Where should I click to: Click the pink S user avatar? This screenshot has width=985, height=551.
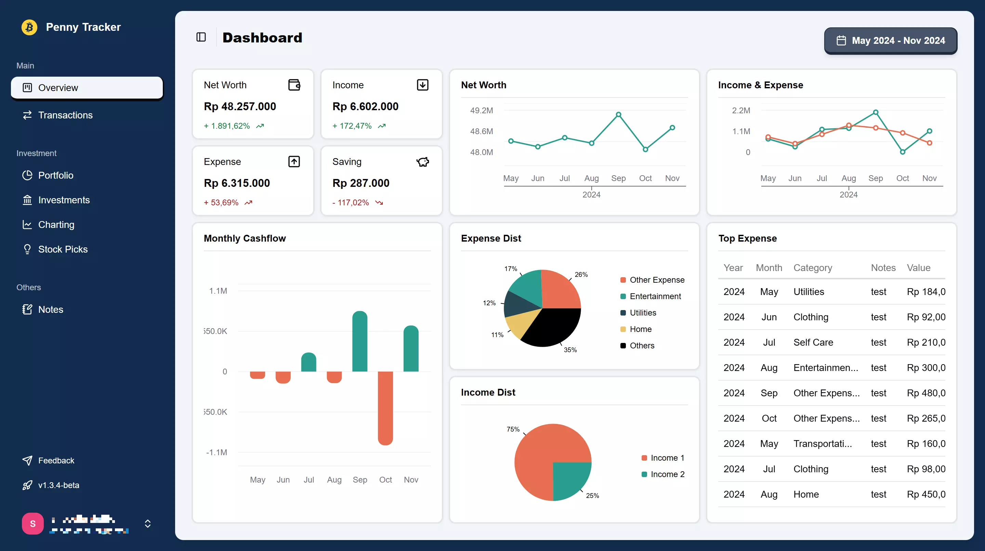[x=32, y=524]
